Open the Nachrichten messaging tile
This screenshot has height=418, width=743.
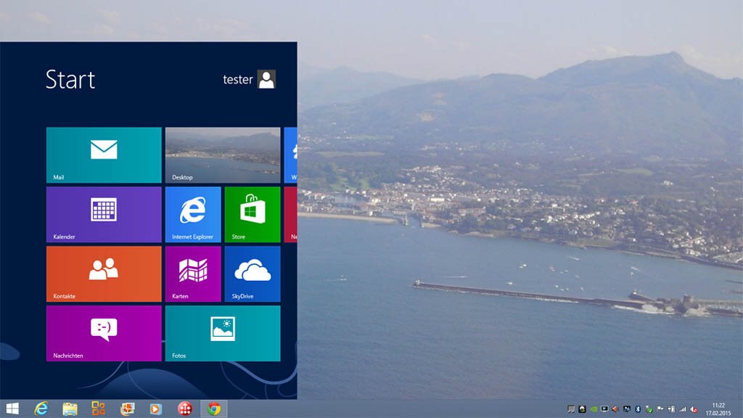click(x=104, y=333)
